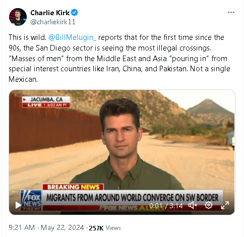Follow the @BillMelugin_ mention link
The image size is (244, 237).
click(x=73, y=37)
